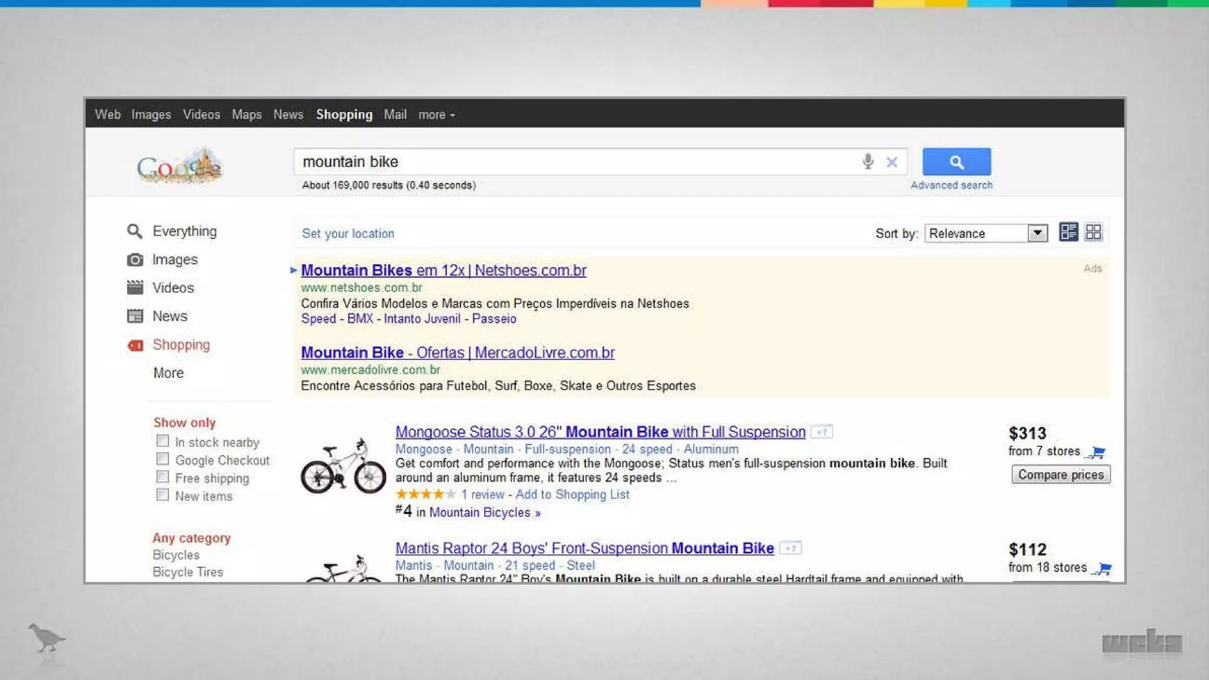Viewport: 1209px width, 680px height.
Task: Open the Sort by Relevance dropdown
Action: click(x=986, y=233)
